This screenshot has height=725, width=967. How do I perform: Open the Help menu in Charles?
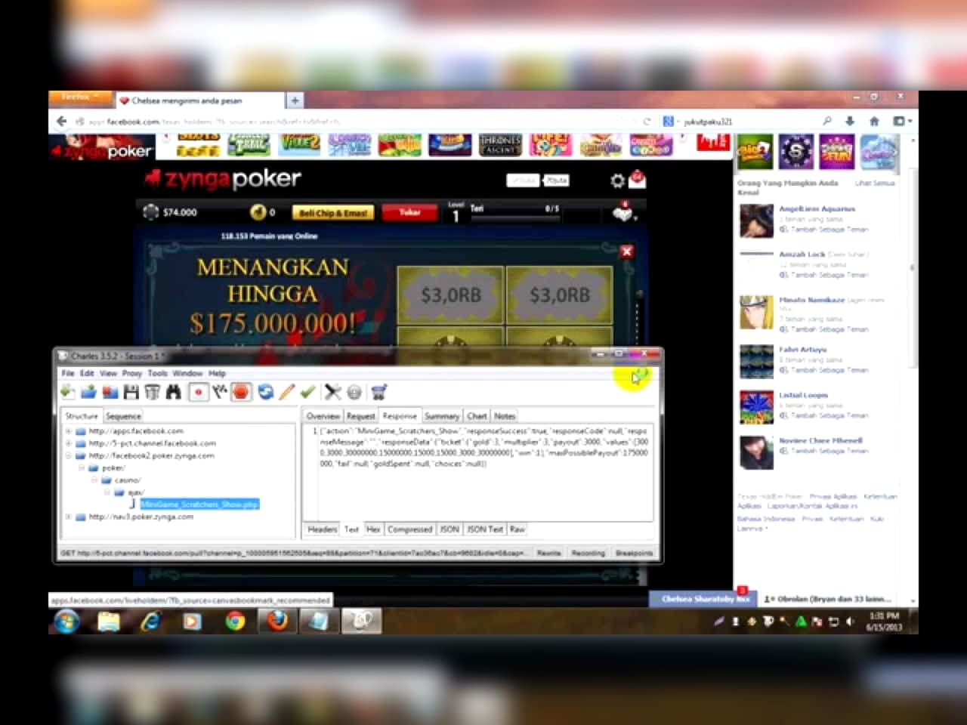point(217,373)
